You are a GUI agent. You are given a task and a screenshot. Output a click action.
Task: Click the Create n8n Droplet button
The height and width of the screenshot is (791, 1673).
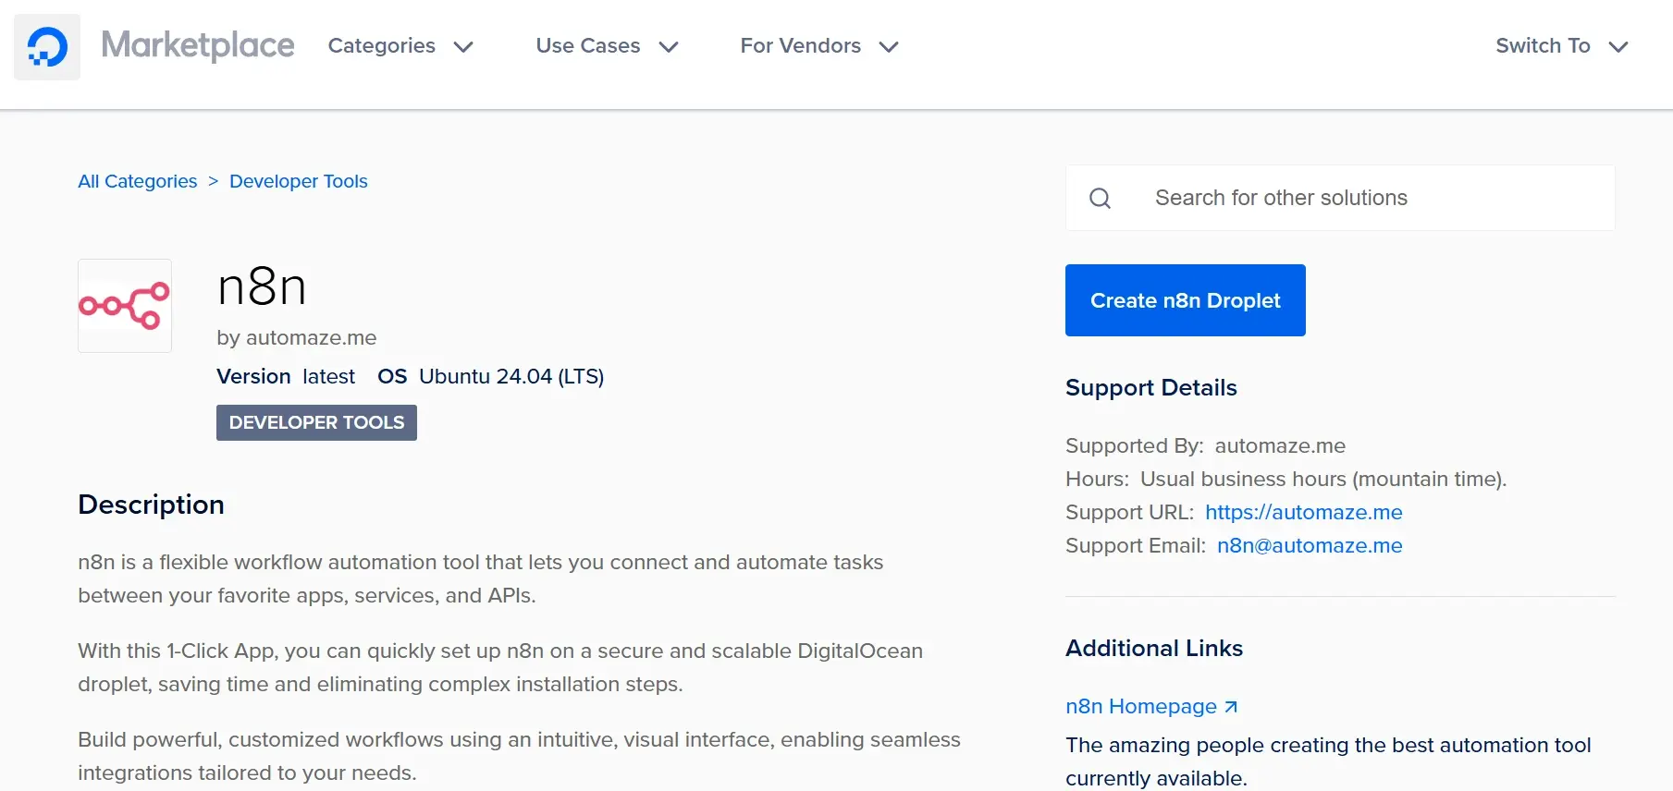click(x=1186, y=300)
